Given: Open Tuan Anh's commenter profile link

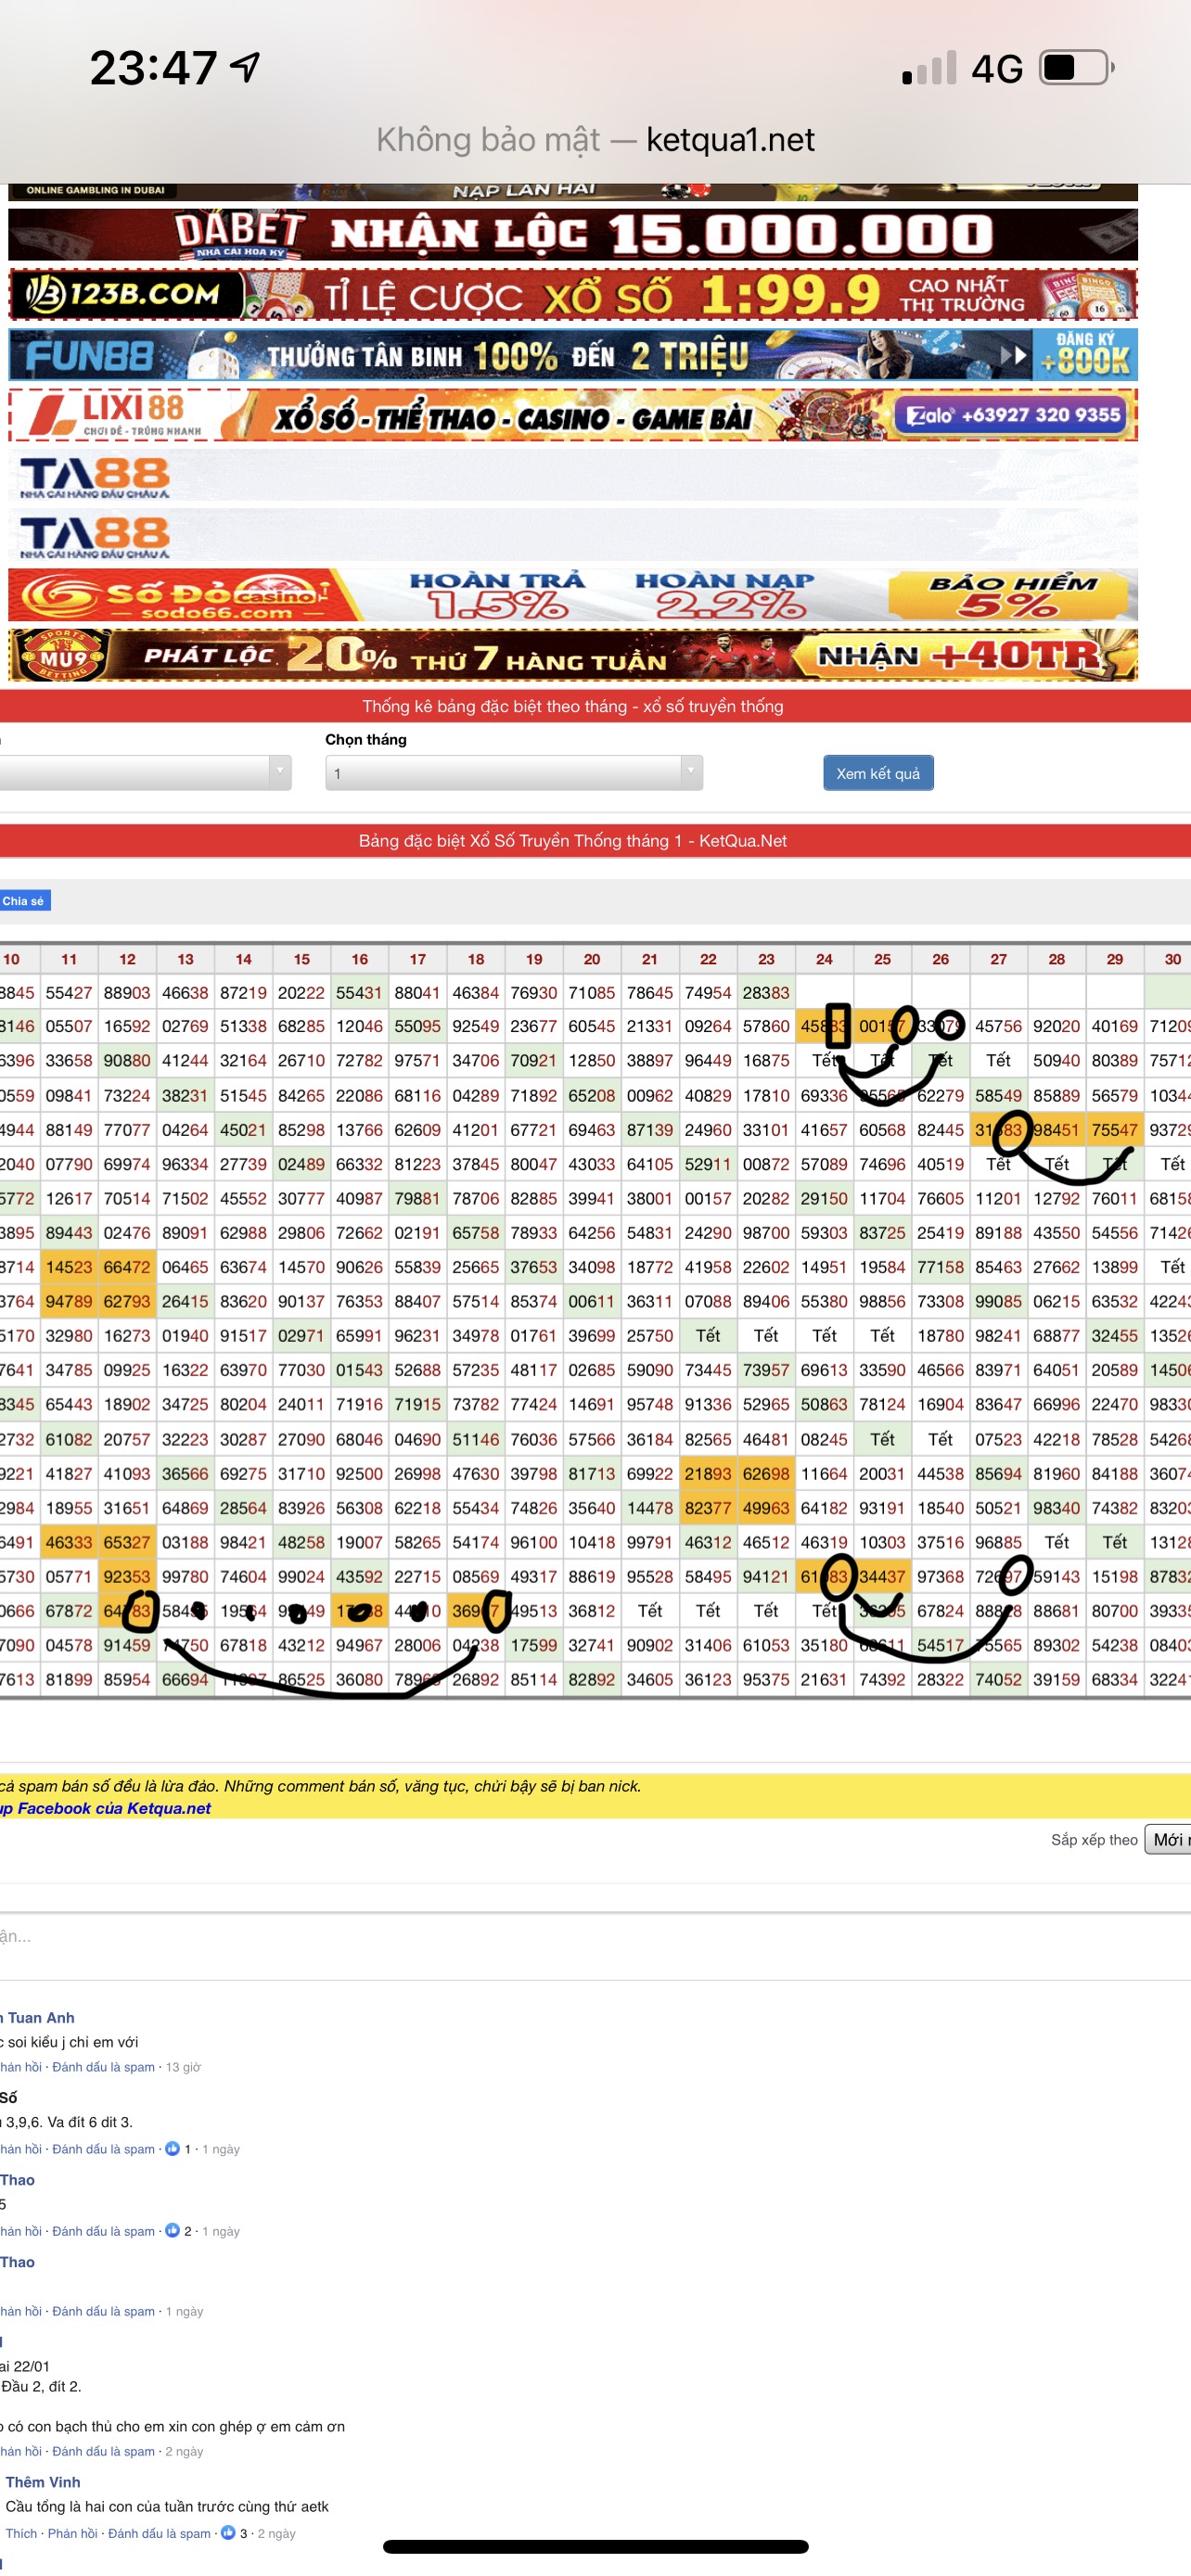Looking at the screenshot, I should pyautogui.click(x=40, y=2017).
